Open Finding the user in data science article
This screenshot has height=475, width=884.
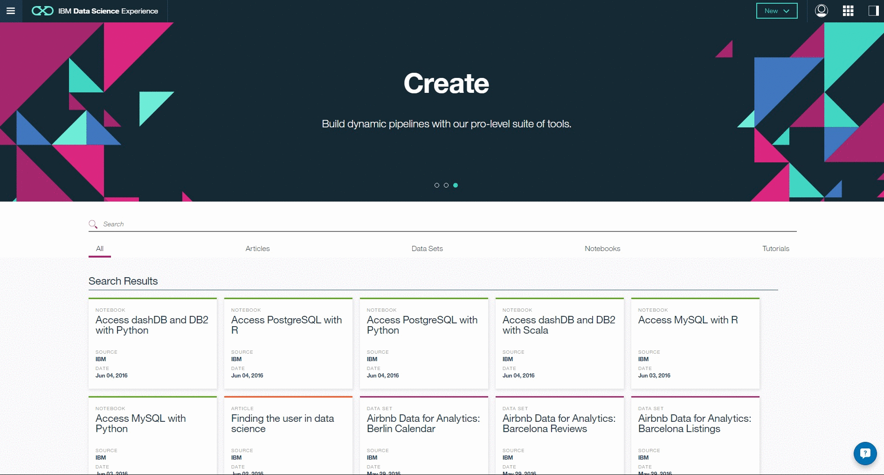click(x=283, y=424)
